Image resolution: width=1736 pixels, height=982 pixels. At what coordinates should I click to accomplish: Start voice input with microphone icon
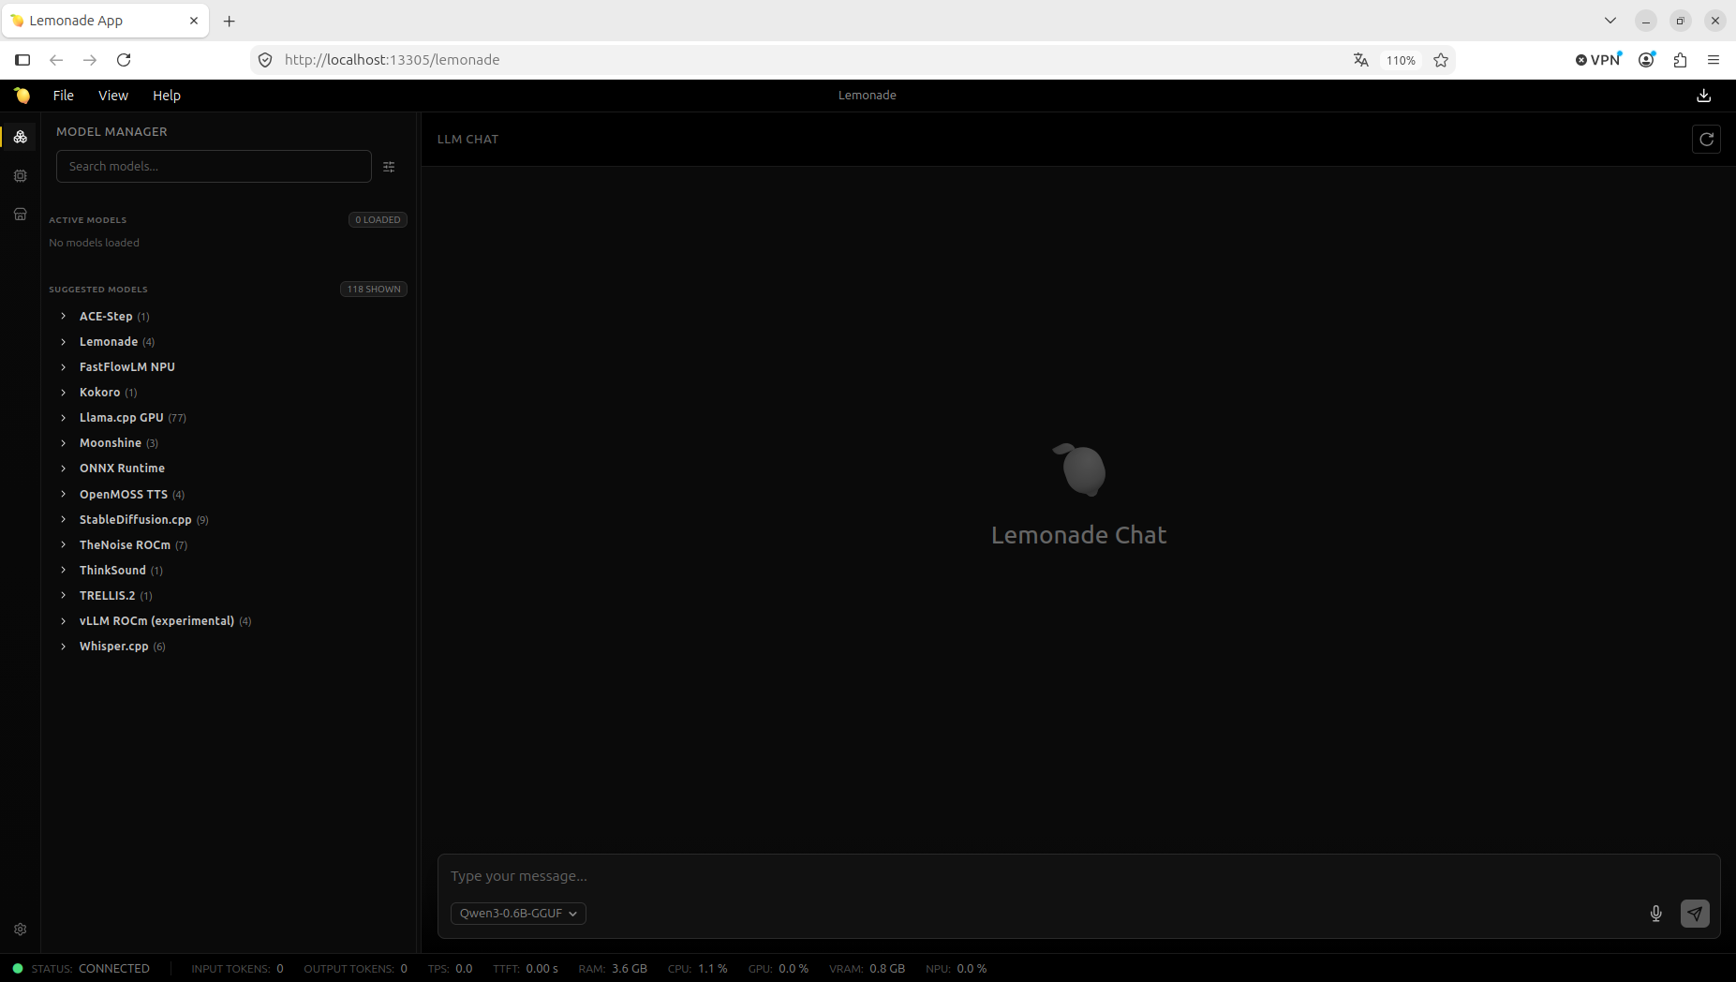[x=1655, y=914]
